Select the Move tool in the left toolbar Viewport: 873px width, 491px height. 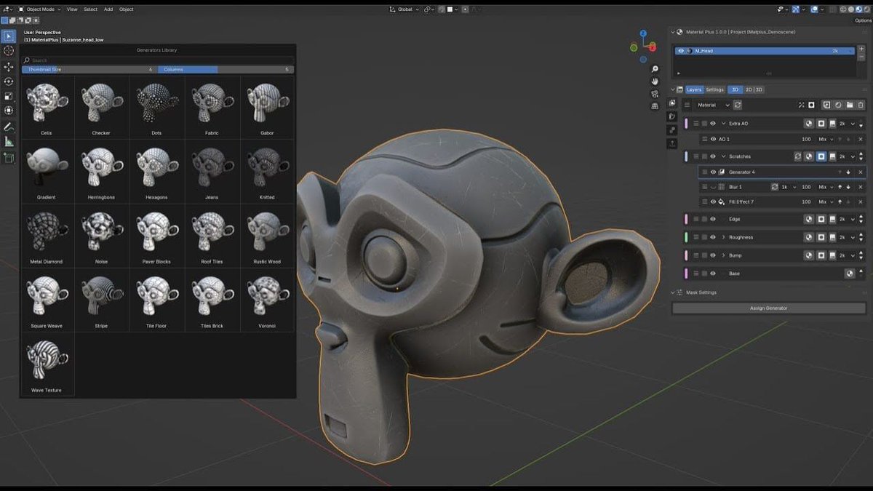point(9,66)
